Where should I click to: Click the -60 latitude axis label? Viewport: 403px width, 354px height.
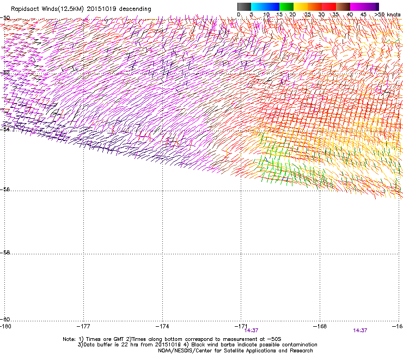pos(5,319)
